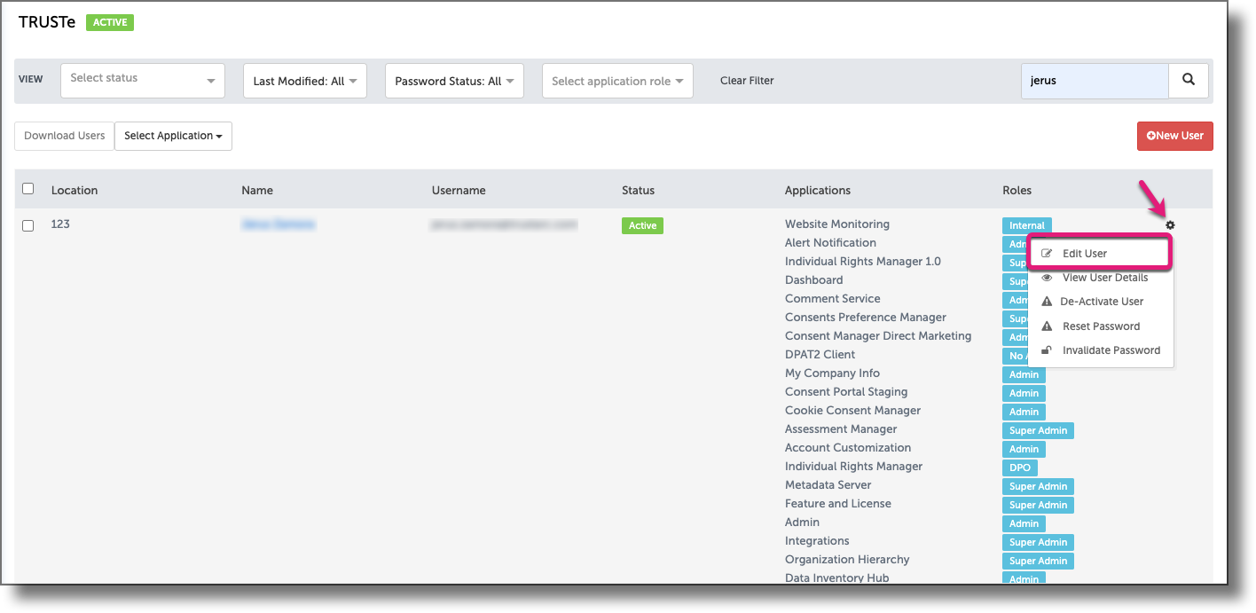The image size is (1256, 613).
Task: Click the DPO role badge
Action: [x=1020, y=468]
